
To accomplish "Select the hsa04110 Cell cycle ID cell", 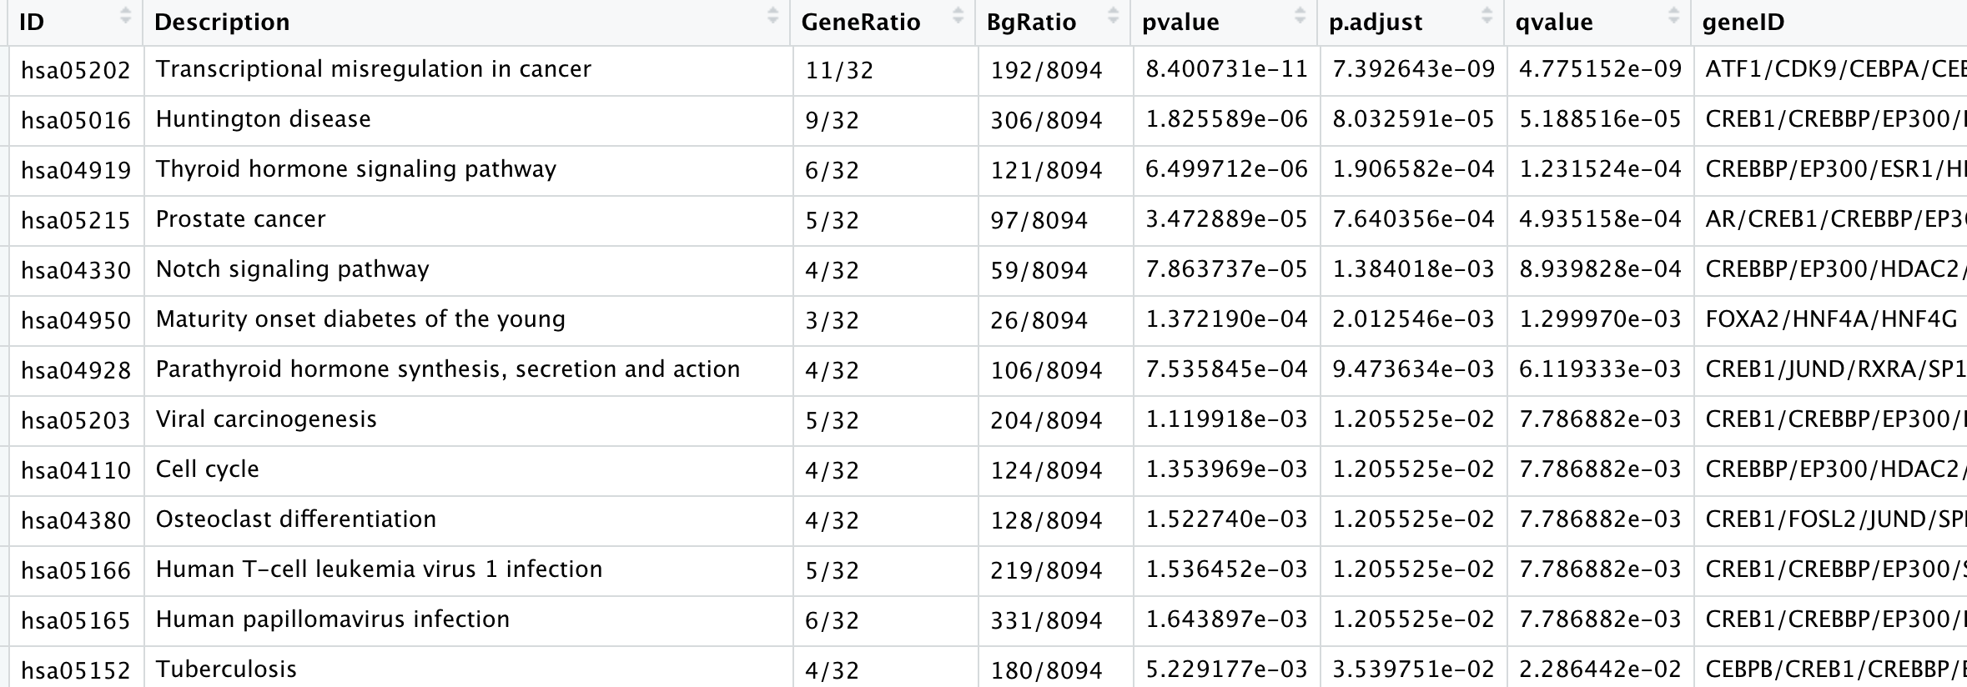I will pyautogui.click(x=76, y=470).
